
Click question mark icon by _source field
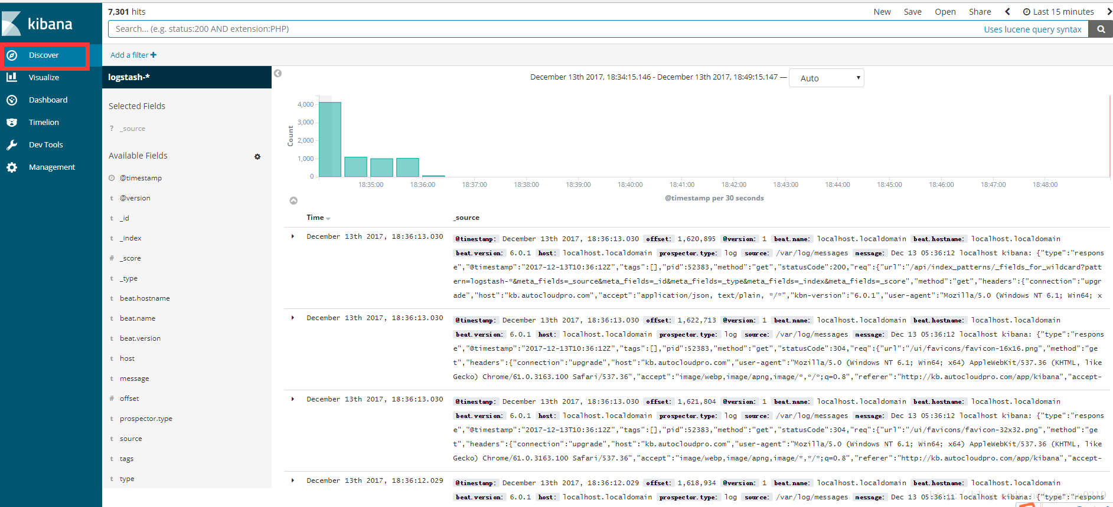(112, 129)
